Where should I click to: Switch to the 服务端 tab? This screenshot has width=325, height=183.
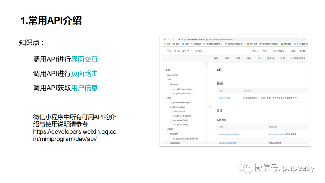271,58
